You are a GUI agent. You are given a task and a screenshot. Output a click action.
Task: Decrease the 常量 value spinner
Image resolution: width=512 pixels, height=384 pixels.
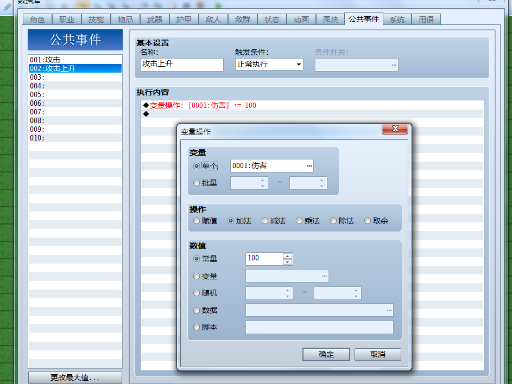tap(287, 262)
